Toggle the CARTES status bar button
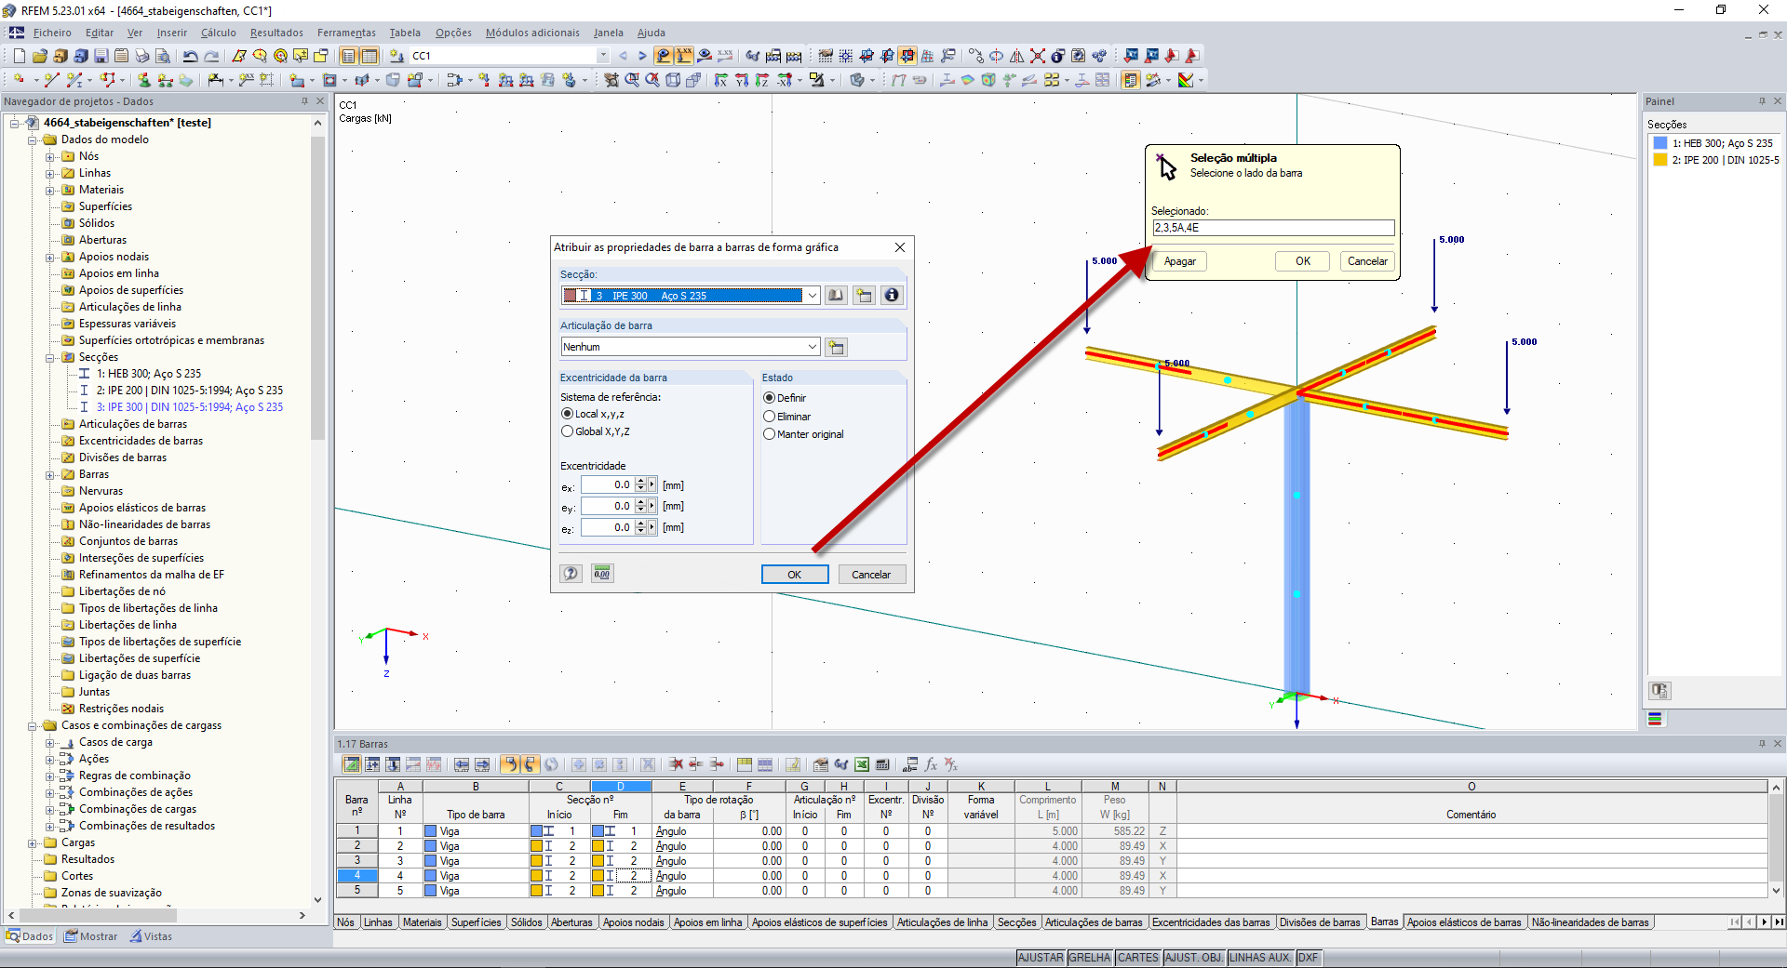This screenshot has width=1787, height=968. point(1138,958)
